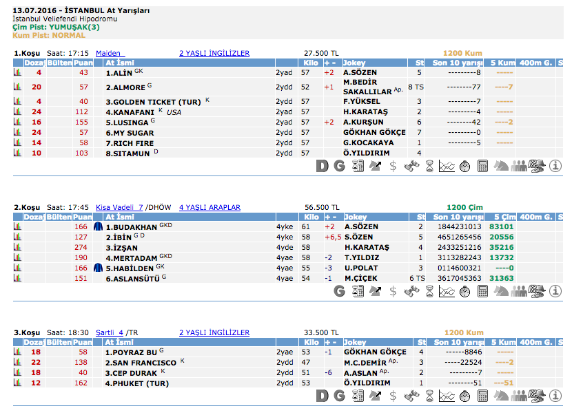Image resolution: width=583 pixels, height=415 pixels.
Task: Click the jockey silks icon beside 1.BUDAKHAN
Action: coord(98,226)
